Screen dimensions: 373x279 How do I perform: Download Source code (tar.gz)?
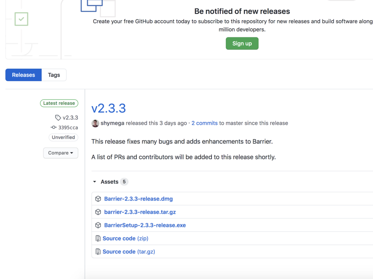129,252
